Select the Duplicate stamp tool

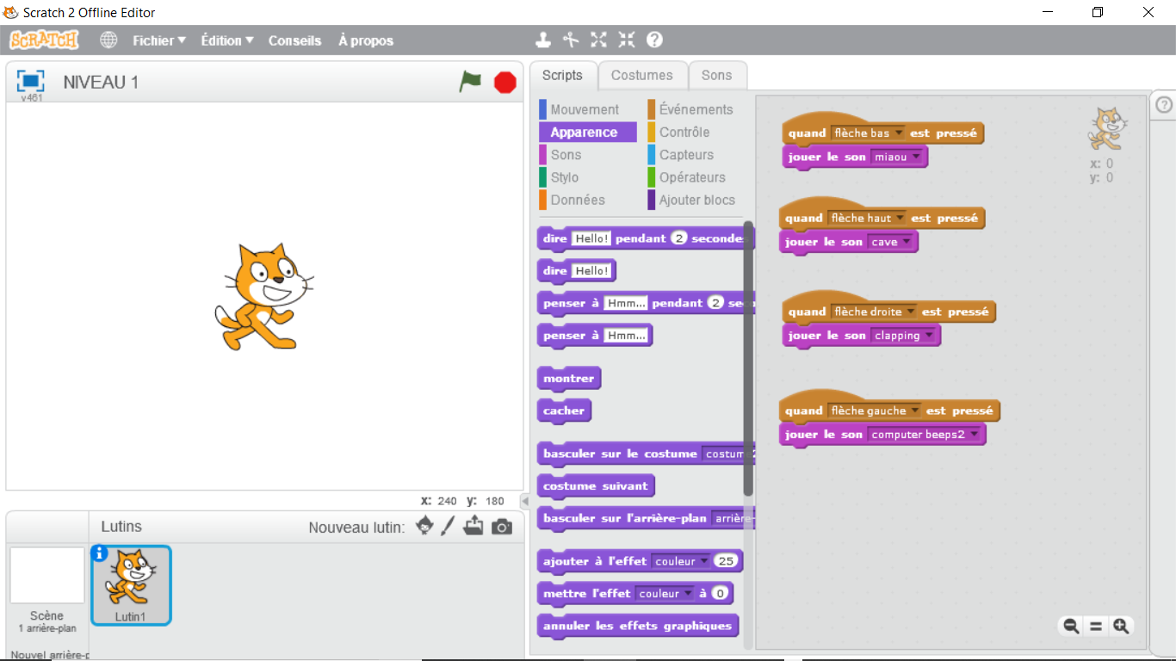543,40
